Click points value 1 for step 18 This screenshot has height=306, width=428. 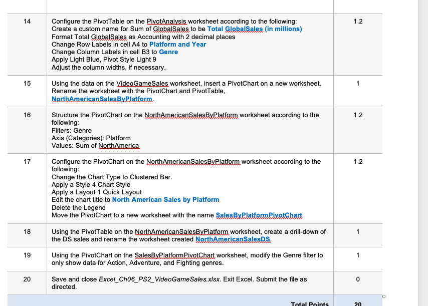358,232
